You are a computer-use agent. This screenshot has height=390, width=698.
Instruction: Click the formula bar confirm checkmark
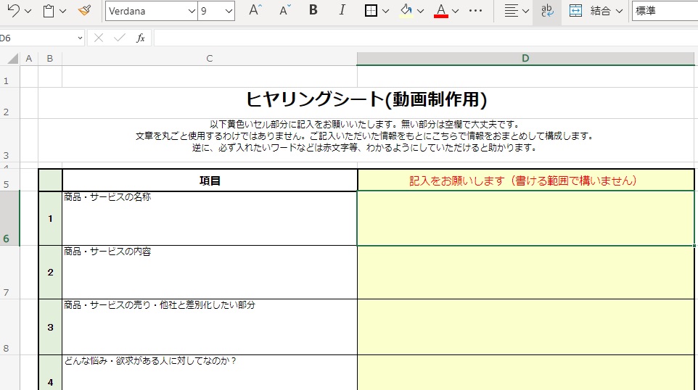[x=119, y=38]
